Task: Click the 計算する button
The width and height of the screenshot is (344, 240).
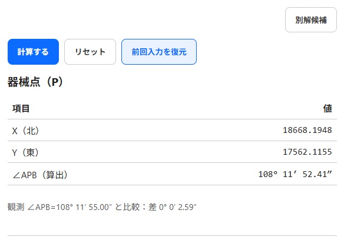Action: 33,52
